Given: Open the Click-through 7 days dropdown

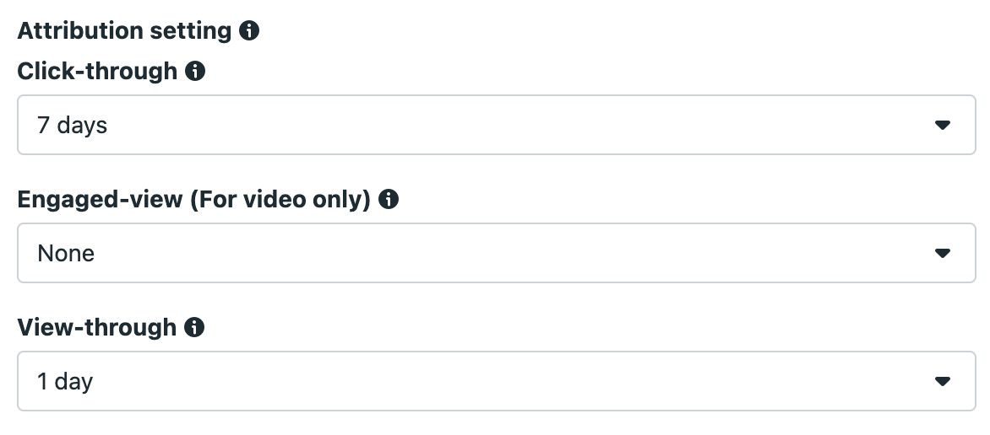Looking at the screenshot, I should [496, 125].
